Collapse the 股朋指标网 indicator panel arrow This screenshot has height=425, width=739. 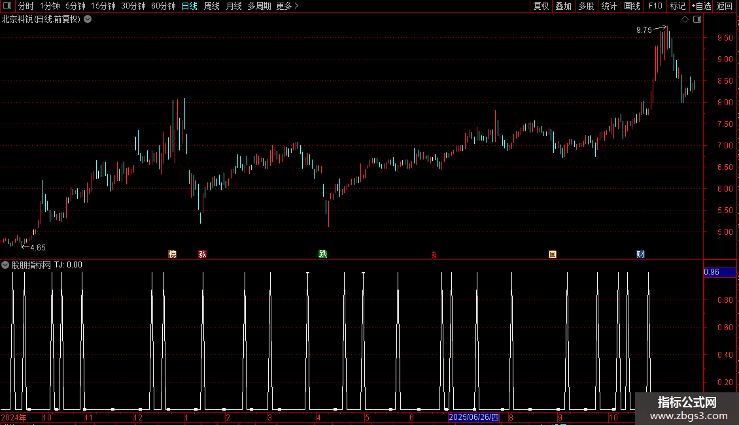tap(5, 265)
